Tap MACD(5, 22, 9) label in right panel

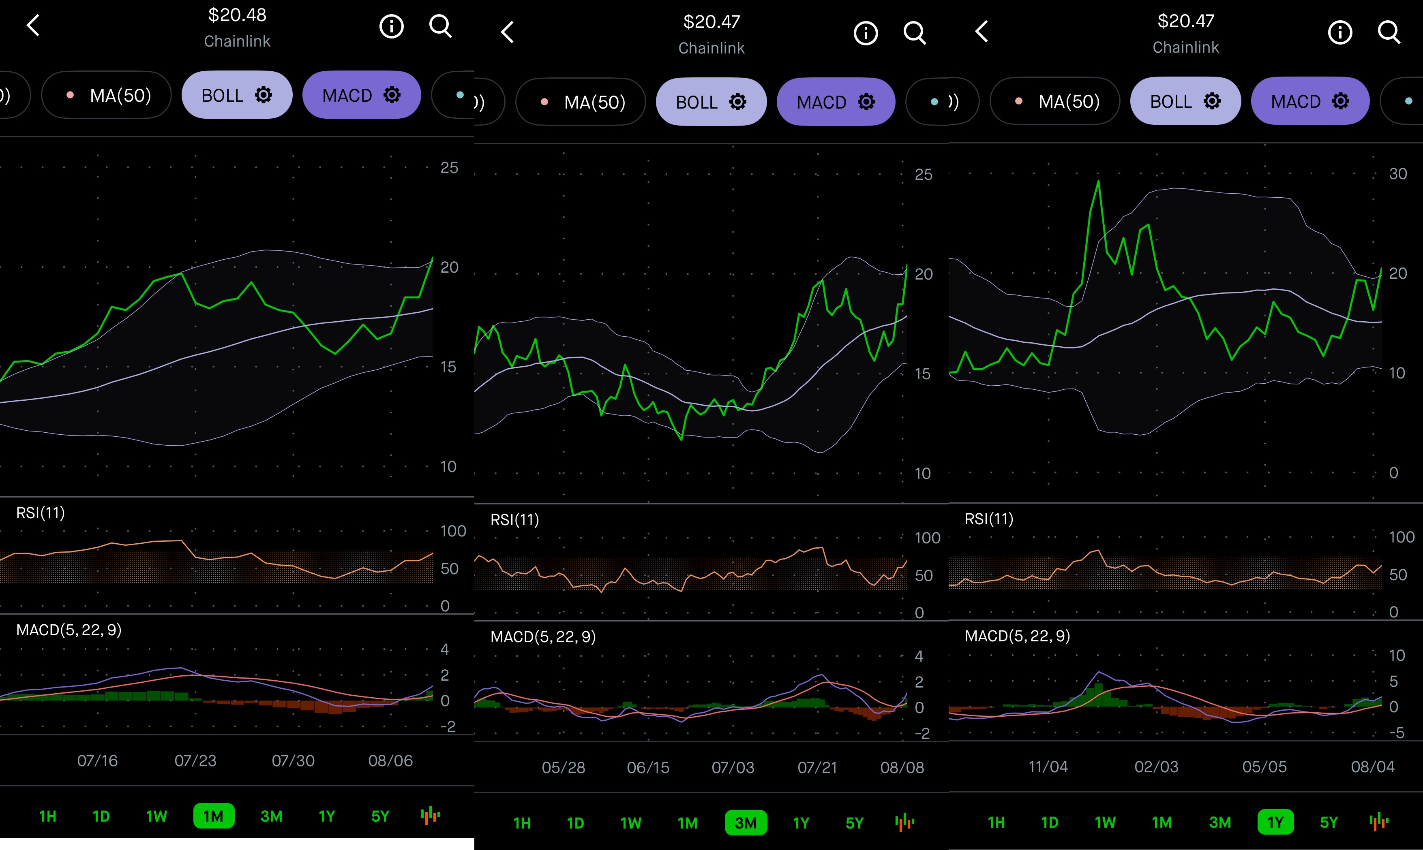point(1018,636)
